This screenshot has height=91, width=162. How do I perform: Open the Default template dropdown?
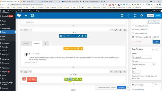pyautogui.click(x=144, y=64)
